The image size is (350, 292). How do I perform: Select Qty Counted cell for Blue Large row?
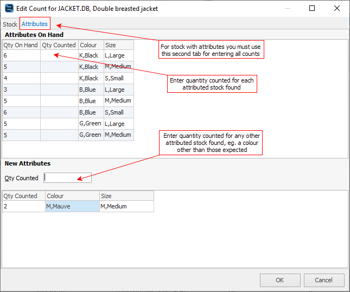tap(59, 90)
